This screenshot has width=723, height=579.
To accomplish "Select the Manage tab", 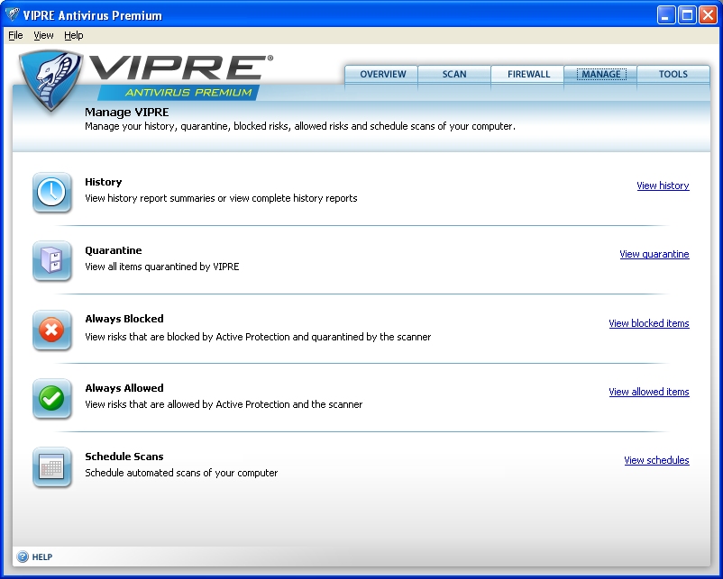I will pos(600,75).
